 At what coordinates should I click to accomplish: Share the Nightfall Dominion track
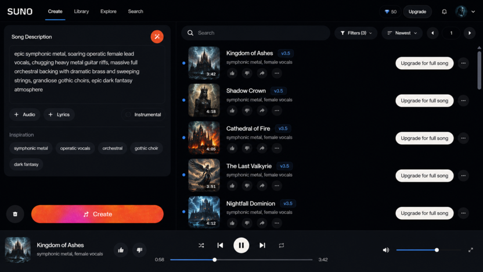coord(262,223)
